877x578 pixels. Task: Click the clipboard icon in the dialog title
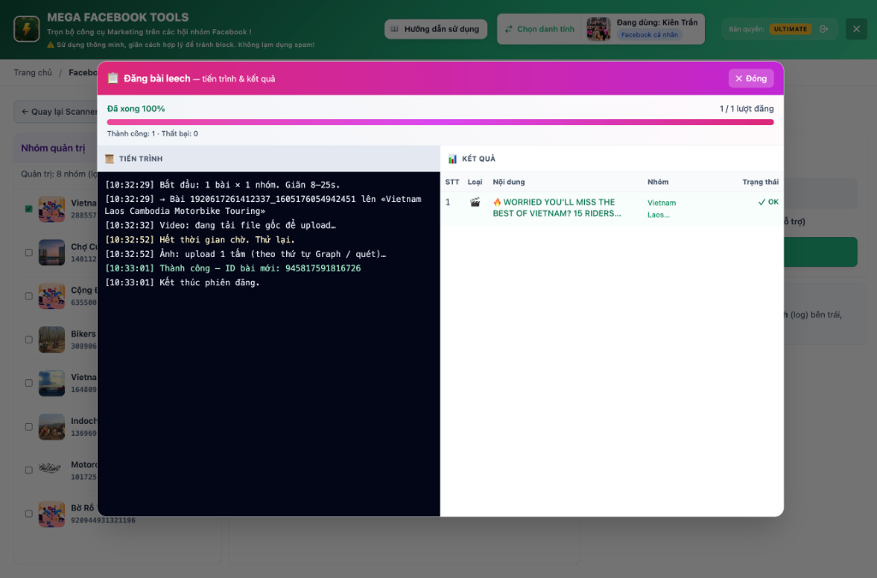[113, 78]
